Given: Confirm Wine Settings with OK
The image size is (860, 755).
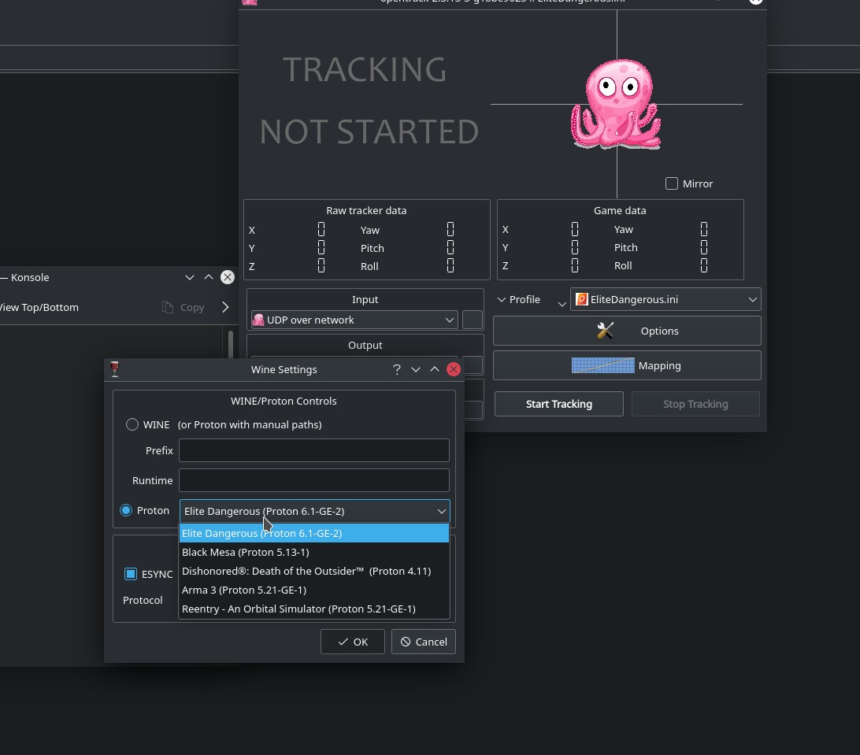Looking at the screenshot, I should pyautogui.click(x=353, y=642).
